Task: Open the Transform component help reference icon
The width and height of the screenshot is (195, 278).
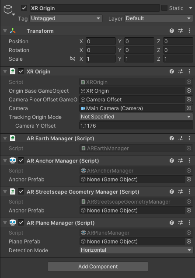Action: [x=171, y=31]
